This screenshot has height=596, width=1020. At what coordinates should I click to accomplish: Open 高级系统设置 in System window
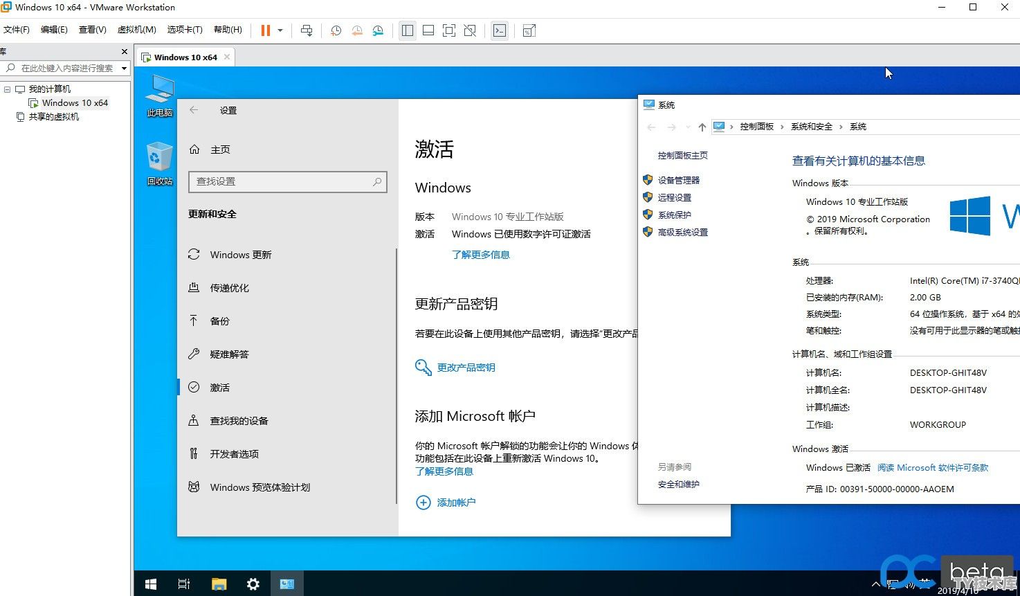click(x=683, y=232)
